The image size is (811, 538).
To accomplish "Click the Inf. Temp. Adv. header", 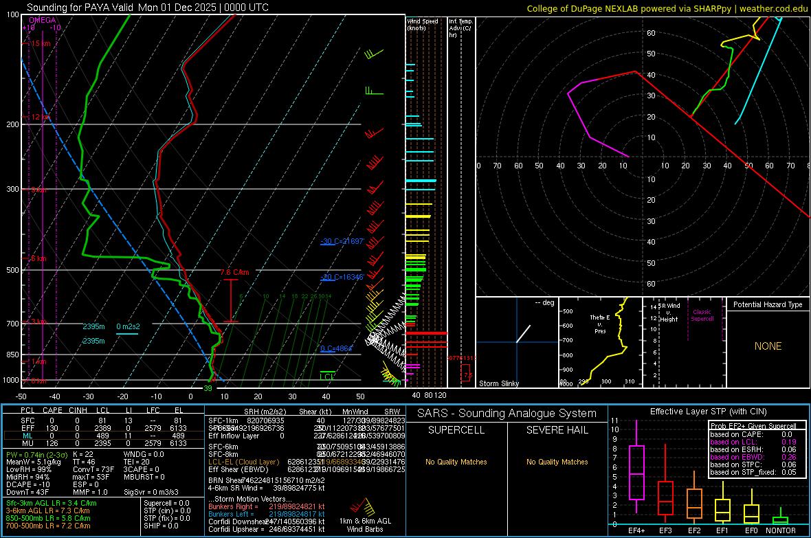I will (460, 28).
